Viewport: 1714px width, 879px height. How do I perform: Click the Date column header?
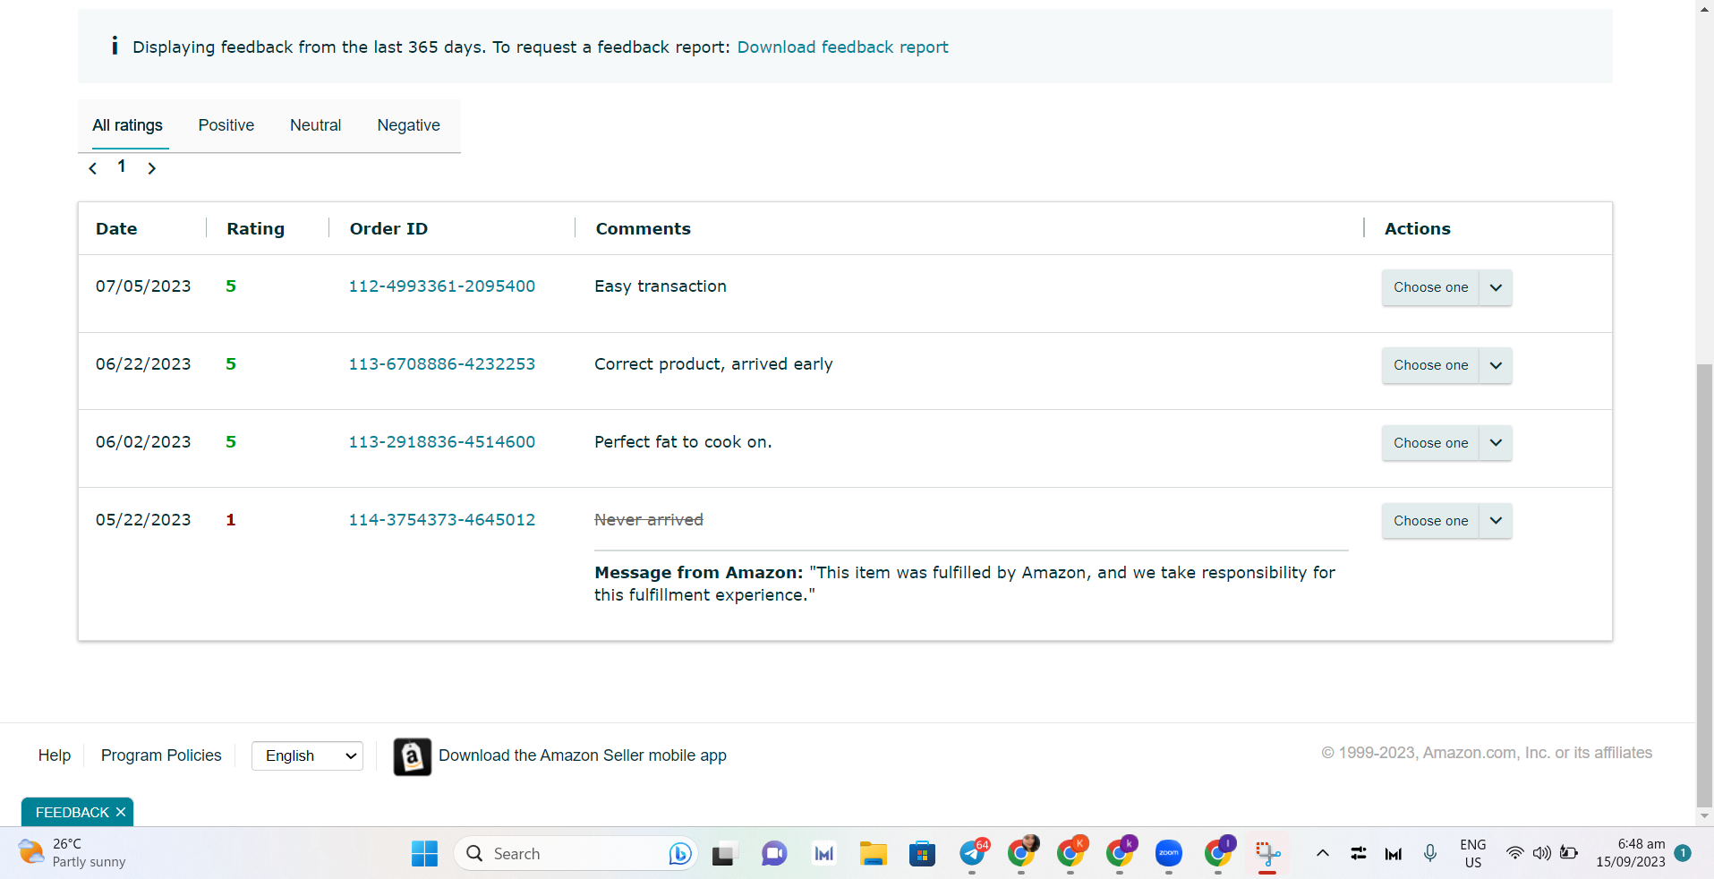[116, 229]
